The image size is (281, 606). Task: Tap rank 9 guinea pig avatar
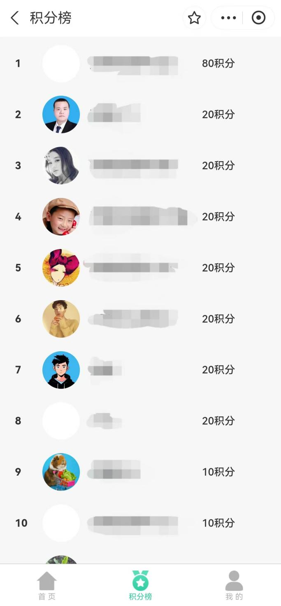coord(61,472)
